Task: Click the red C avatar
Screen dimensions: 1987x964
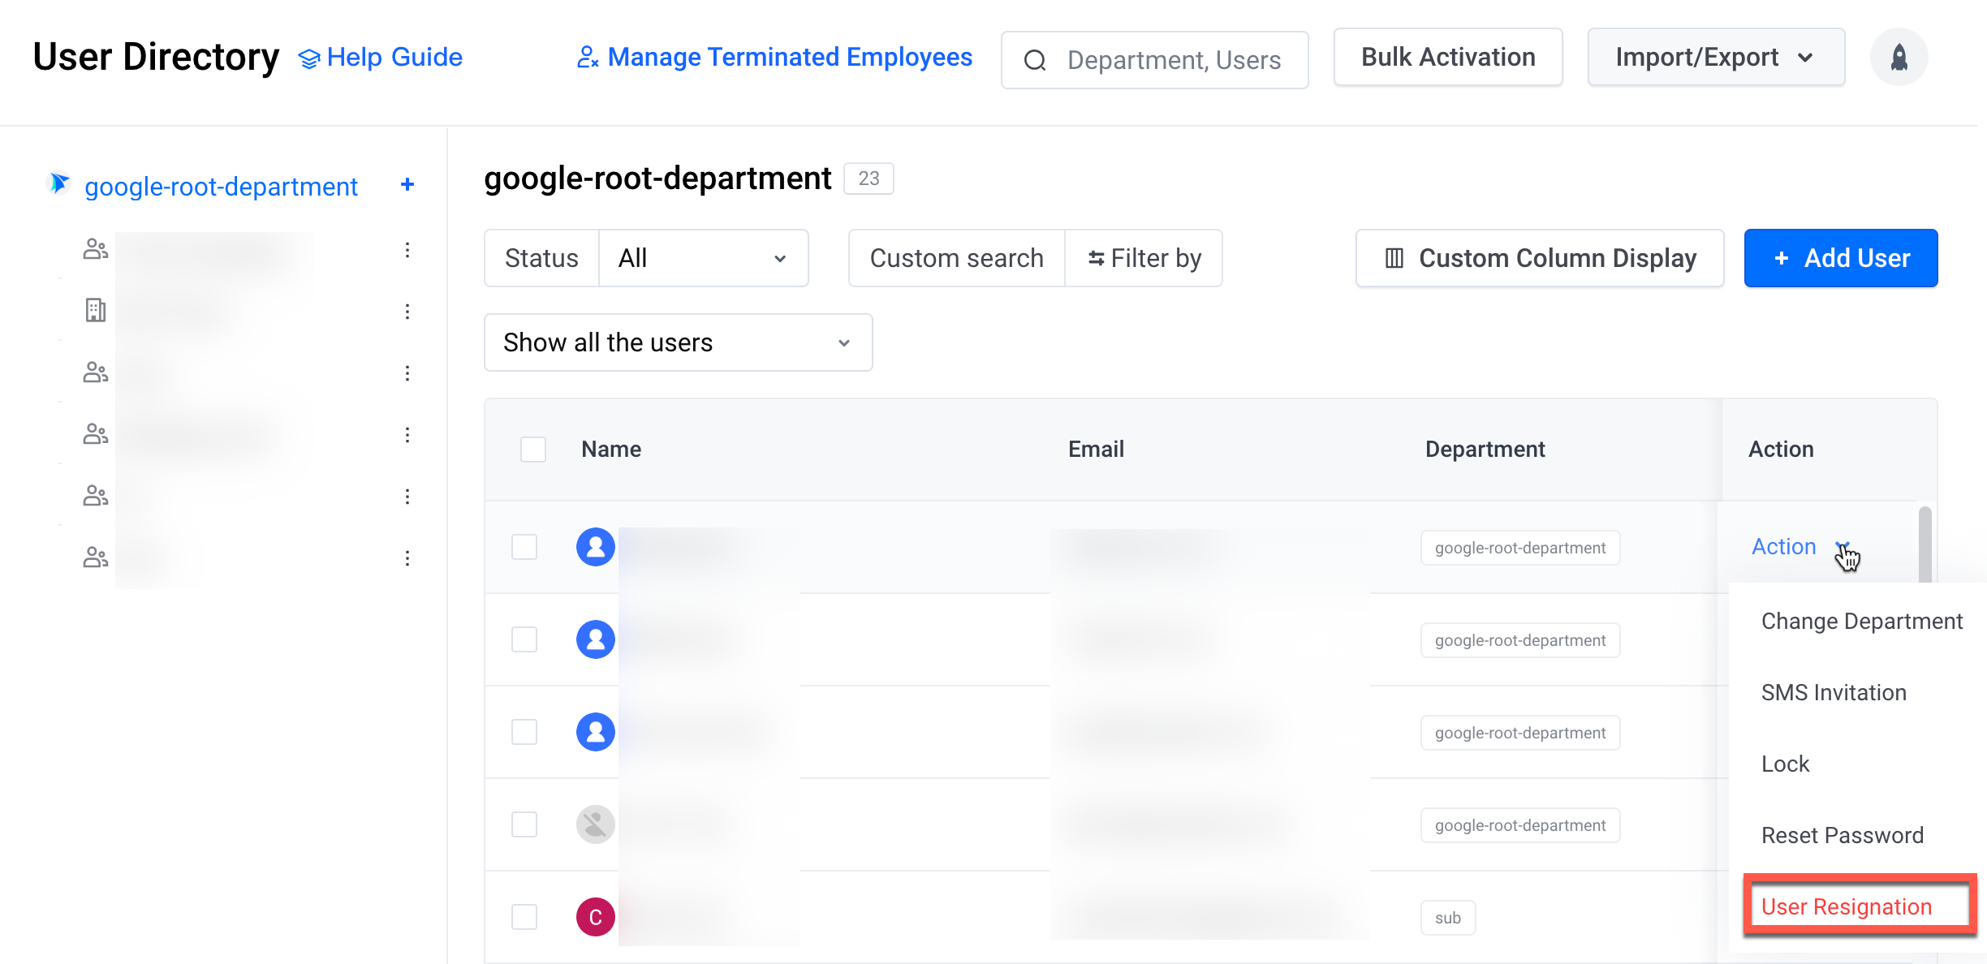Action: (596, 917)
